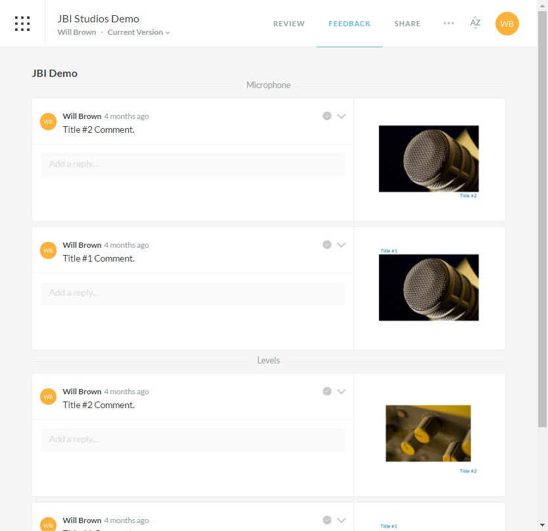Toggle completion on the first comment's check circle

point(327,116)
